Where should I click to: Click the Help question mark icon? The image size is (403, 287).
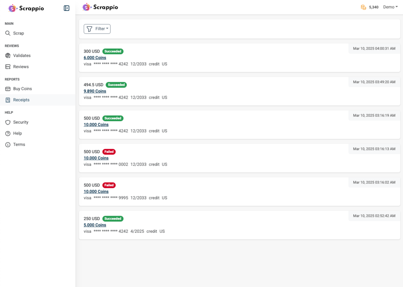(x=8, y=133)
